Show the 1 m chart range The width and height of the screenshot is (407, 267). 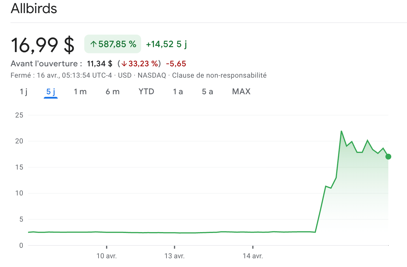coord(80,92)
